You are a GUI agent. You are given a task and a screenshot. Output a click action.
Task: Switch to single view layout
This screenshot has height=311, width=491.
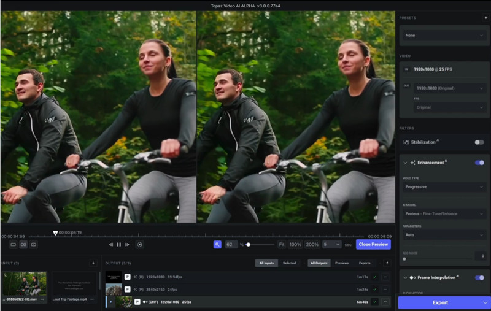point(13,245)
